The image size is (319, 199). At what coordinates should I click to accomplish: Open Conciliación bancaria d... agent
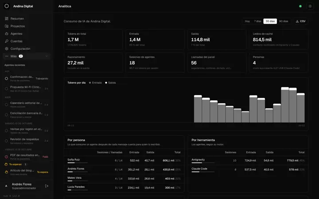tap(27, 115)
